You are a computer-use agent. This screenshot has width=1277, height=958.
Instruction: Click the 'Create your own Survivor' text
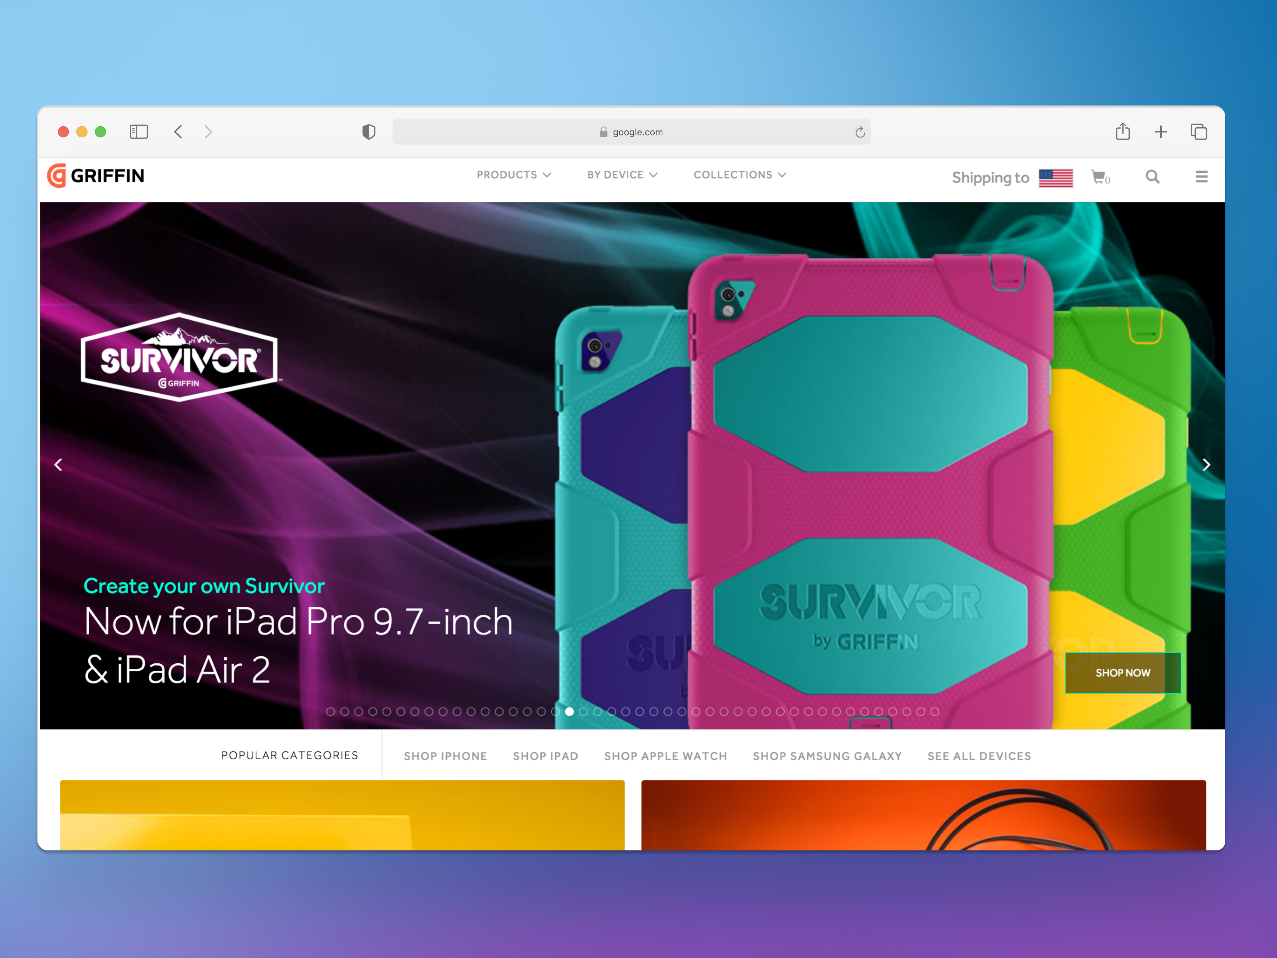[x=204, y=586]
